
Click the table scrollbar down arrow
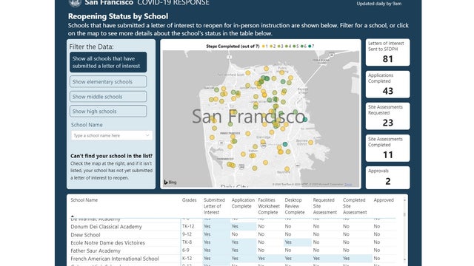point(404,260)
